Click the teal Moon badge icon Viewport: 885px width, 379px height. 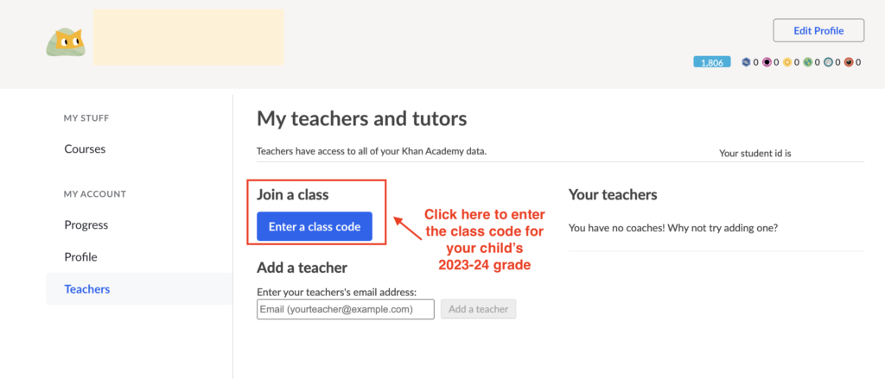pyautogui.click(x=828, y=62)
